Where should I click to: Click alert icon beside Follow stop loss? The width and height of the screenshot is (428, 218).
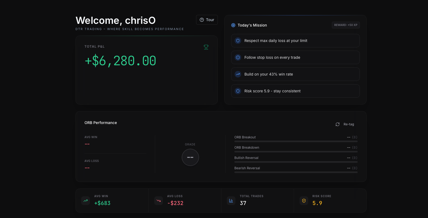(238, 57)
